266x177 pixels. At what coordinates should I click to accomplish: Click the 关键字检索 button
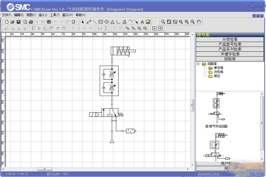point(230,54)
